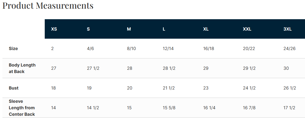Select the XL column header
The height and width of the screenshot is (119, 305).
coord(206,29)
